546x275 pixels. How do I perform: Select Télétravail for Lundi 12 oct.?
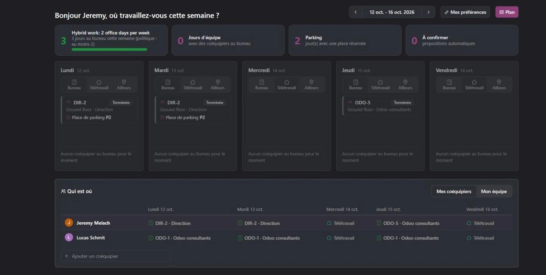coord(99,84)
